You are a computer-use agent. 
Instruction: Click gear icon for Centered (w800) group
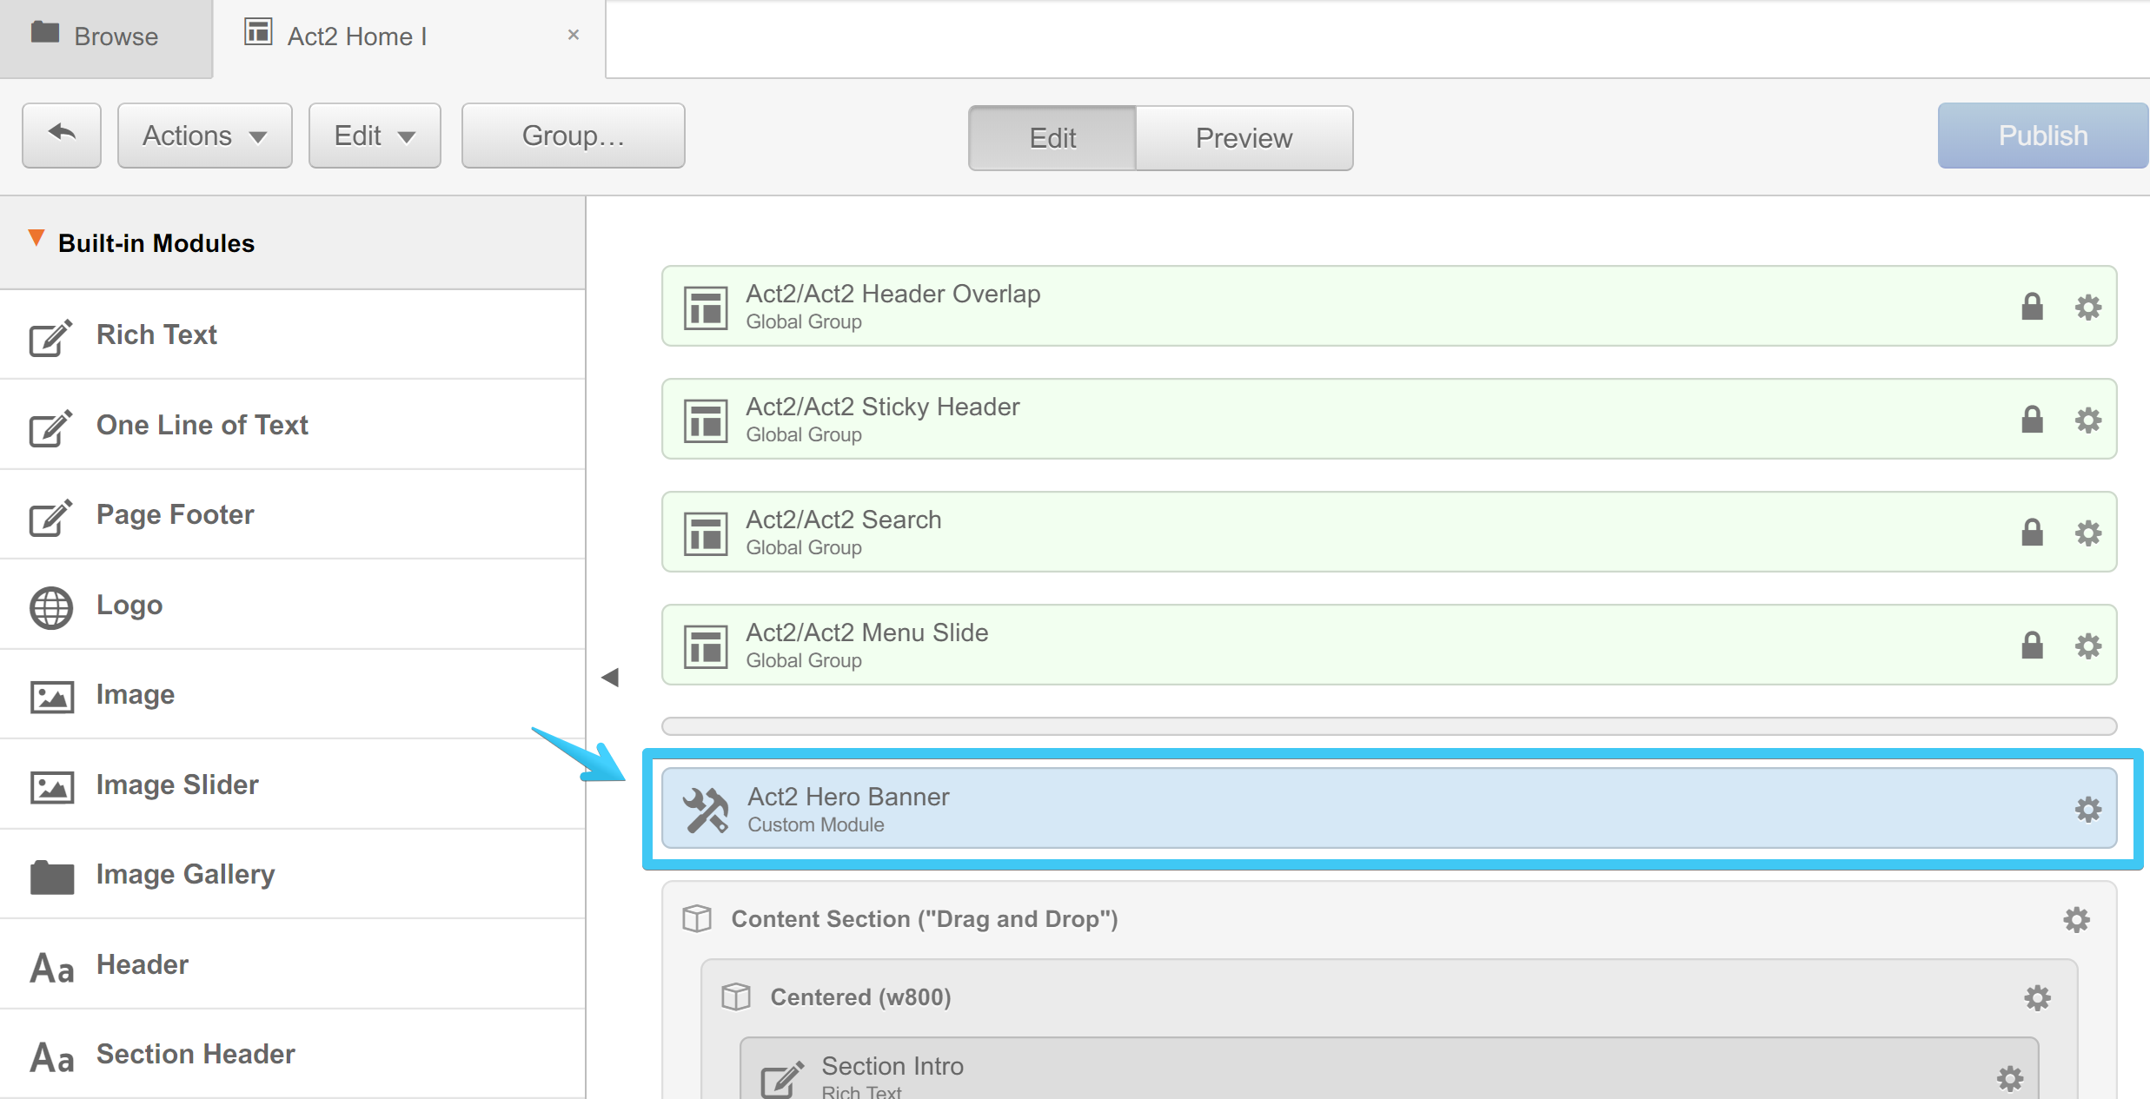coord(2037,997)
